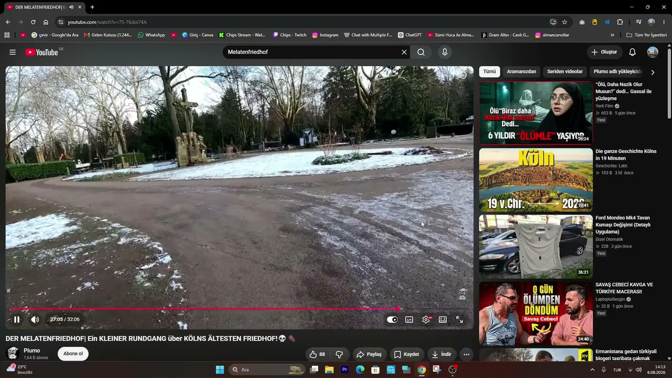Clear the Melatenfriedhof search text
Viewport: 672px width, 378px height.
point(404,52)
